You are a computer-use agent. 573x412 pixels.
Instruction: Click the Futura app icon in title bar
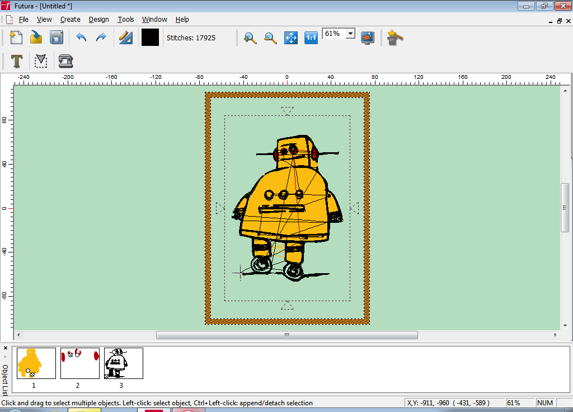pos(6,6)
